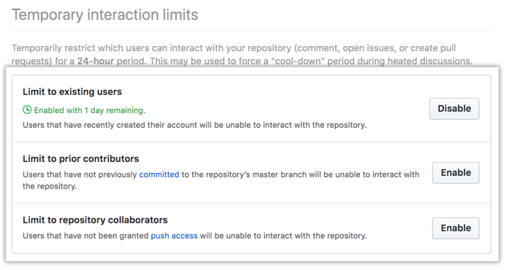Disable the existing users limit
This screenshot has width=506, height=270.
pyautogui.click(x=454, y=109)
